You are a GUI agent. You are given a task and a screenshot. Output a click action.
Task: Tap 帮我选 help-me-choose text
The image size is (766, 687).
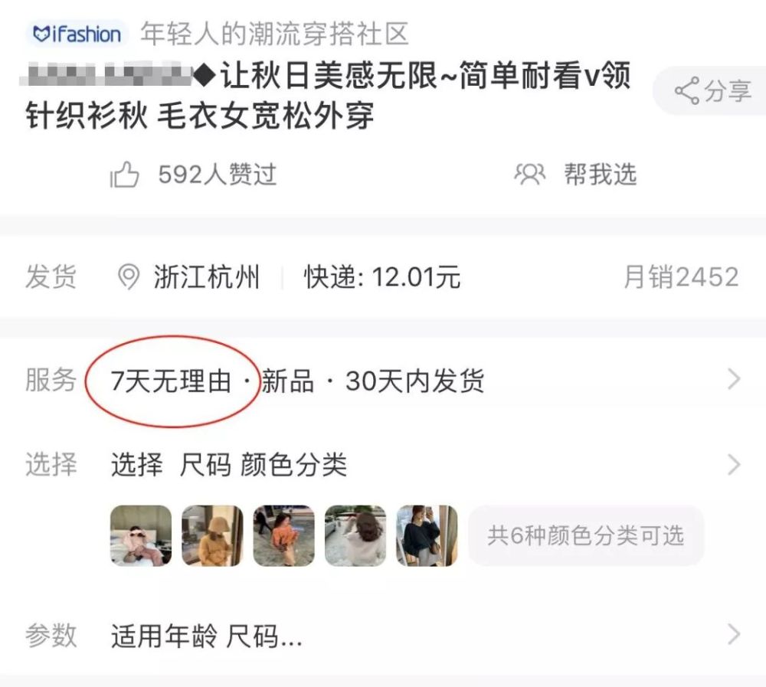pos(601,175)
